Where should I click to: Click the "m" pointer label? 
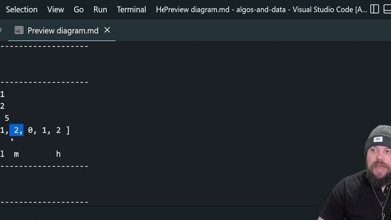pyautogui.click(x=16, y=155)
